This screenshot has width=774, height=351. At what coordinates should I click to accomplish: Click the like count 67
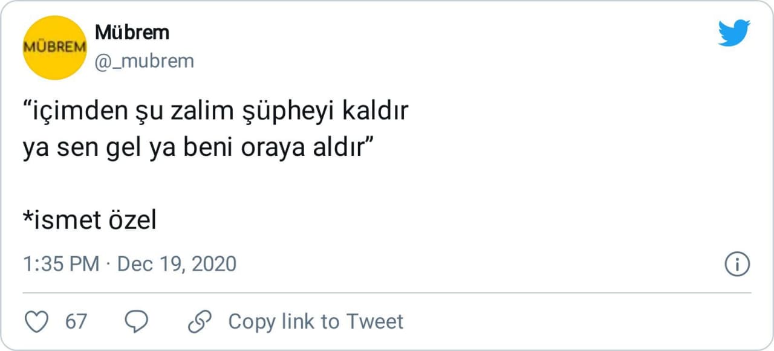76,321
